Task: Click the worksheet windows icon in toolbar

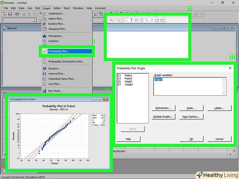Action: pyautogui.click(x=101, y=14)
